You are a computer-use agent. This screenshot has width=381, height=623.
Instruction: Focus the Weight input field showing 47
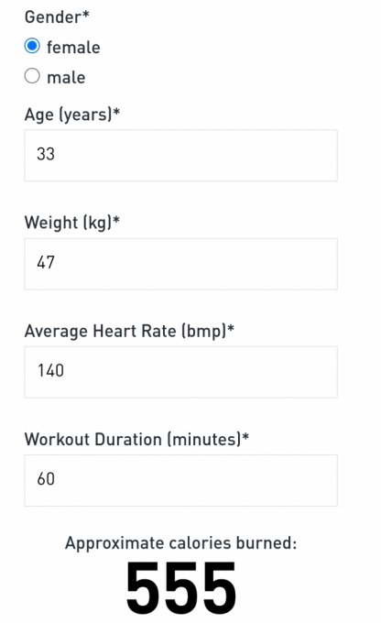pyautogui.click(x=180, y=264)
